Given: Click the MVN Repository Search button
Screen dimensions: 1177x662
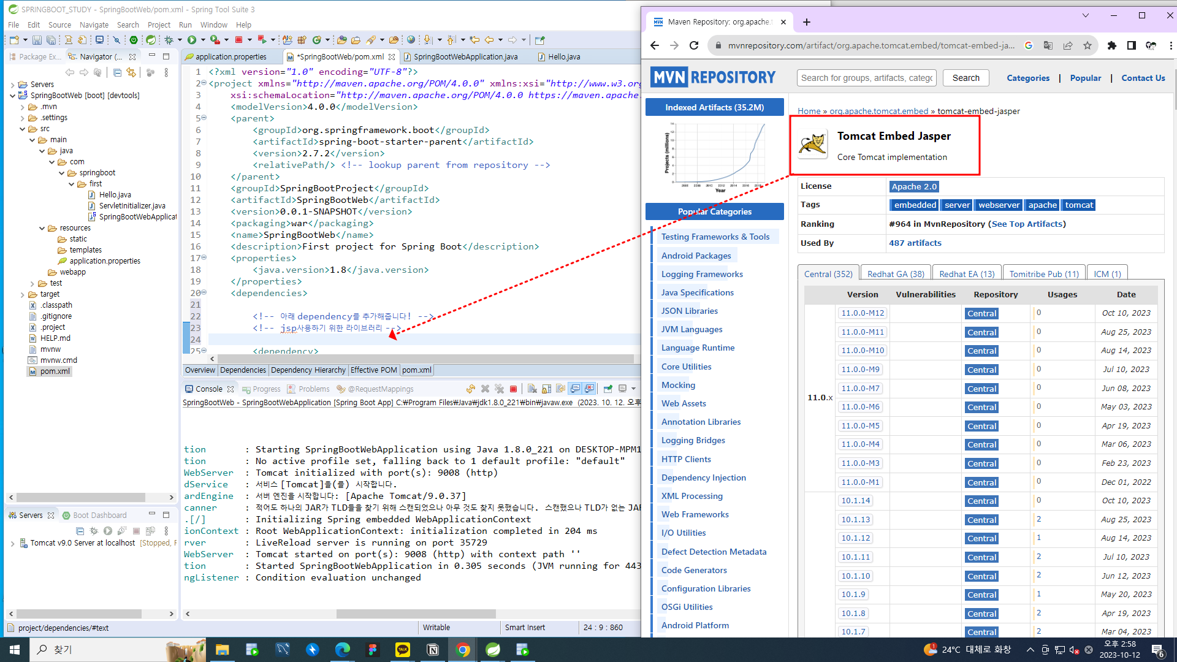Looking at the screenshot, I should point(966,78).
